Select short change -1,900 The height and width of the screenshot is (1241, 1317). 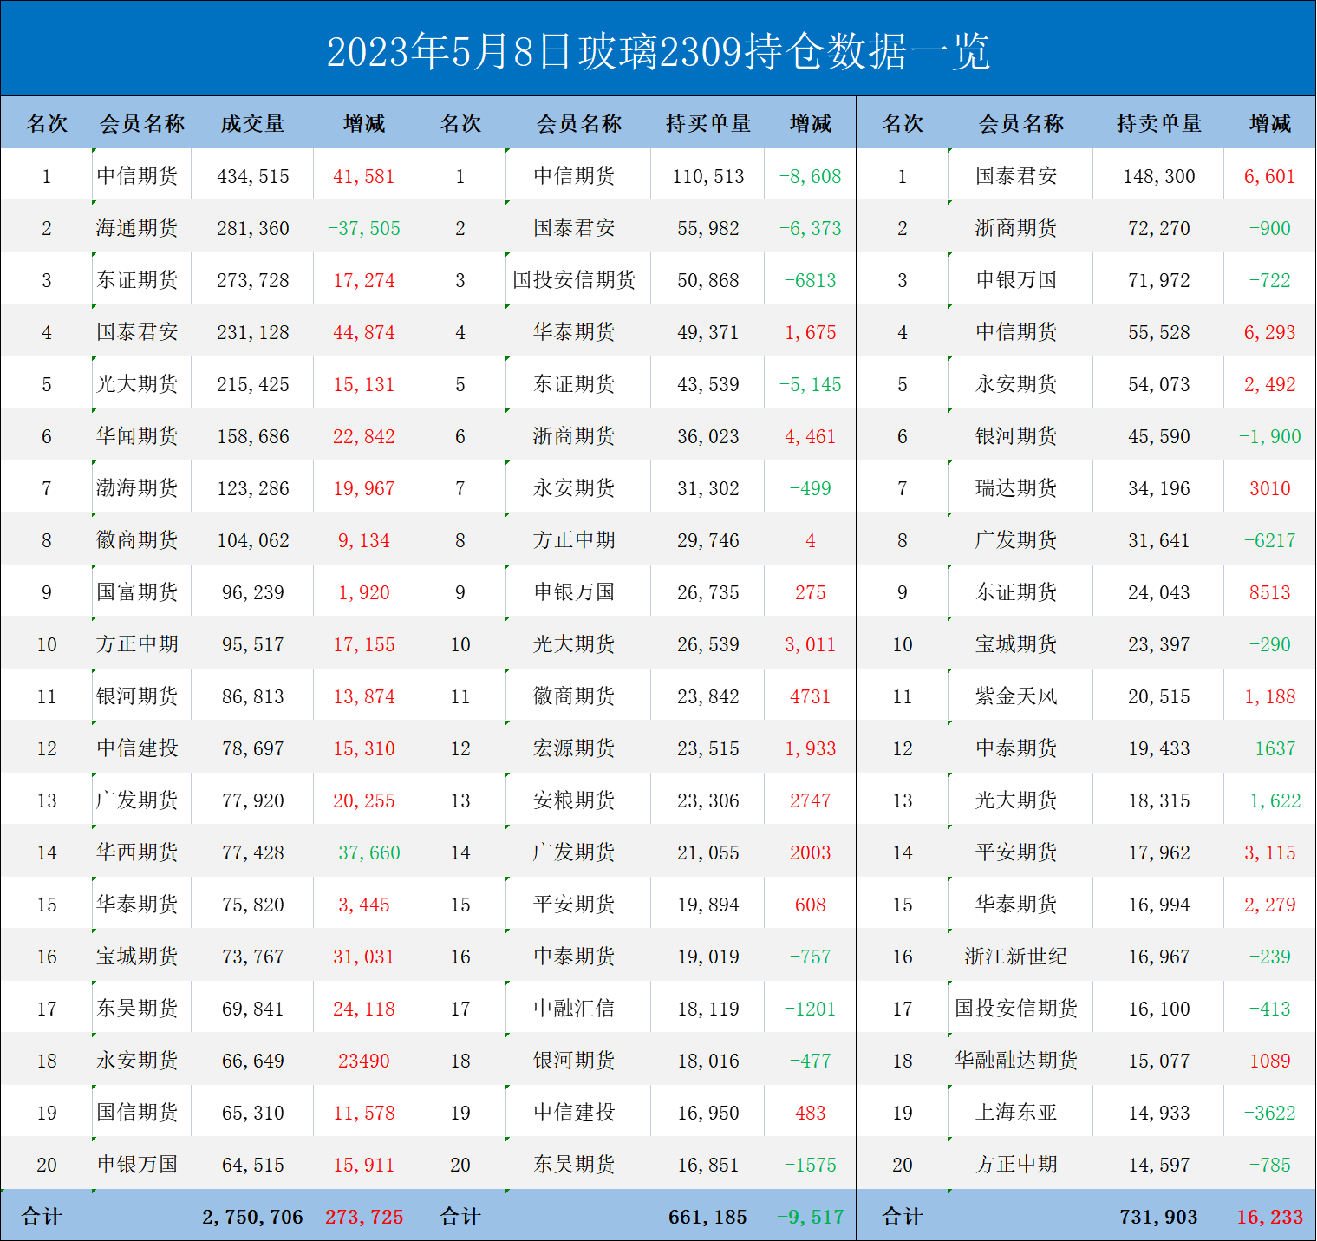click(1270, 436)
